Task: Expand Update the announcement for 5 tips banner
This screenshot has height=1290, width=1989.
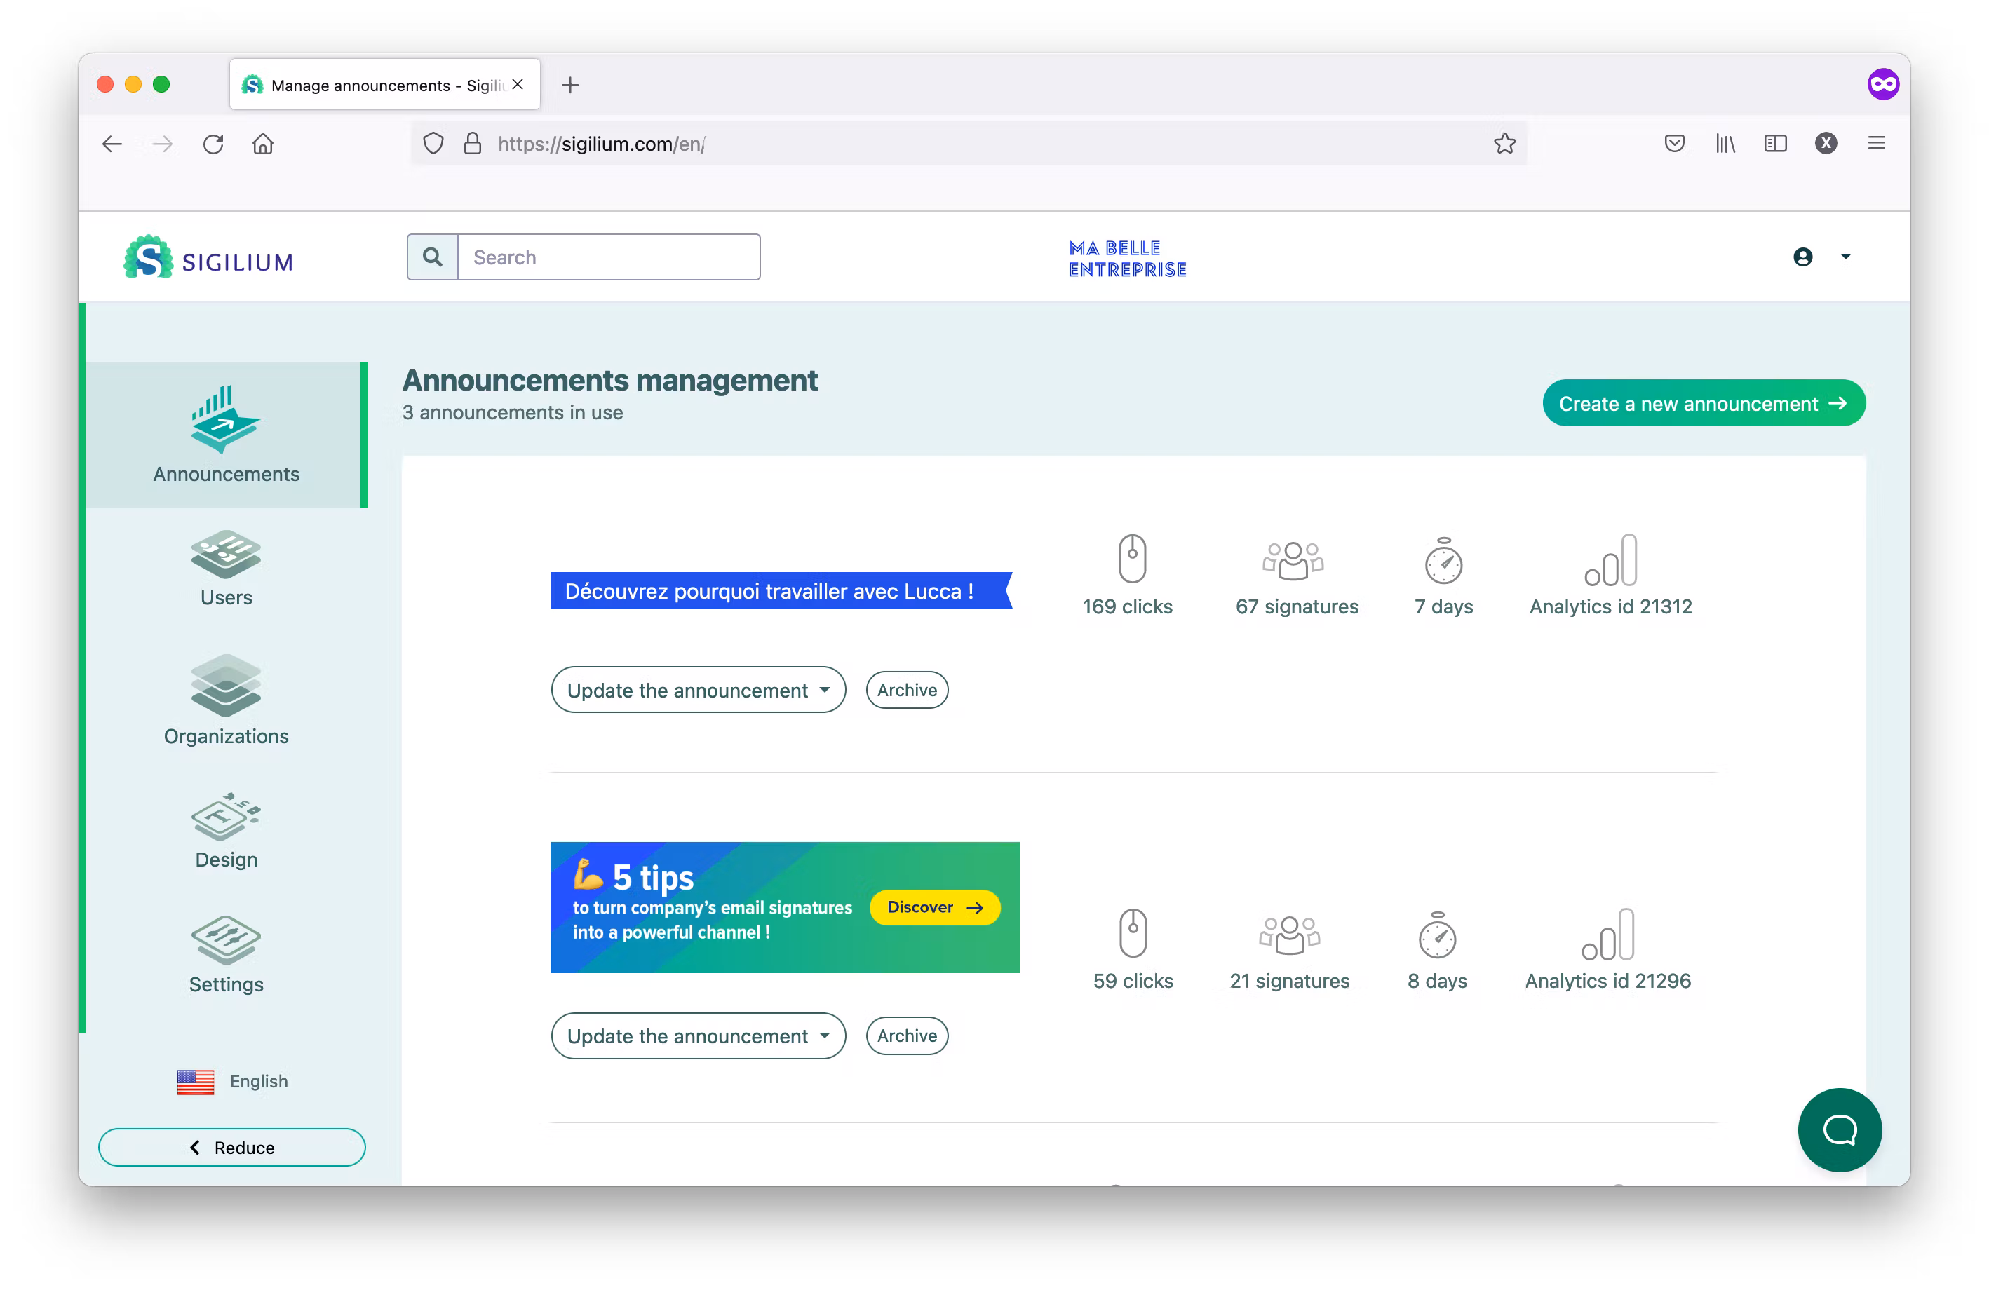Action: [698, 1036]
